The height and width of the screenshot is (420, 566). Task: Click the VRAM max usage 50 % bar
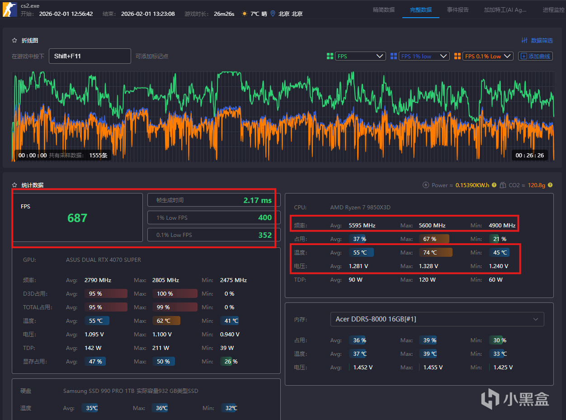click(x=164, y=361)
